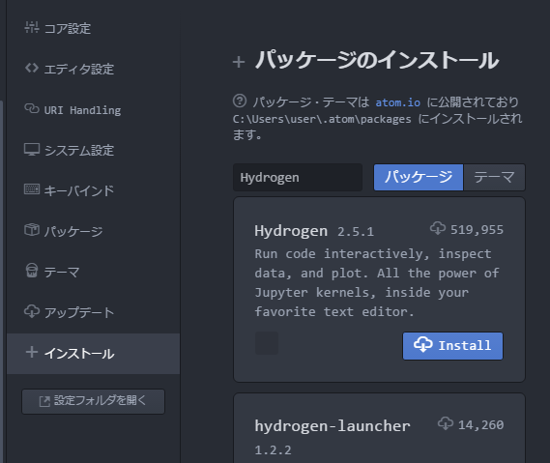Open the Hydrogen 2.5.1 package title
Image resolution: width=550 pixels, height=463 pixels.
291,231
